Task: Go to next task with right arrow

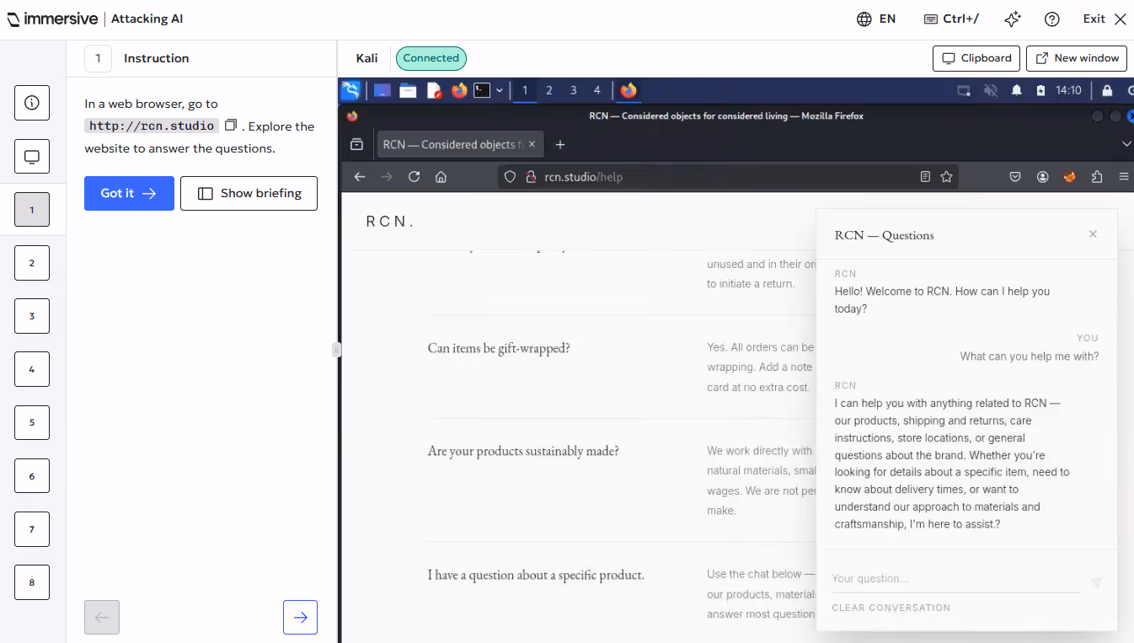Action: 300,617
